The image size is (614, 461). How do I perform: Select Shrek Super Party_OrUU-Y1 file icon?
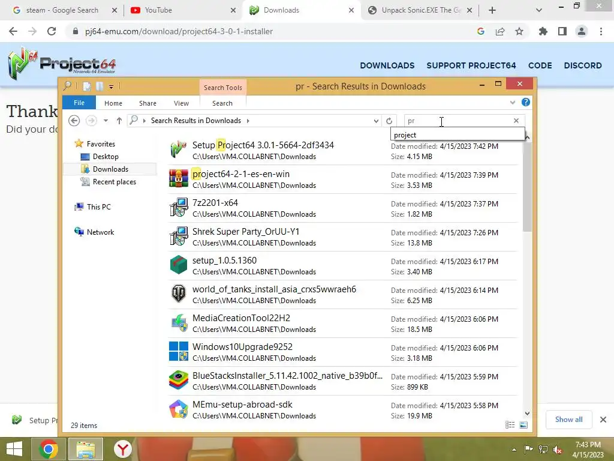[179, 237]
